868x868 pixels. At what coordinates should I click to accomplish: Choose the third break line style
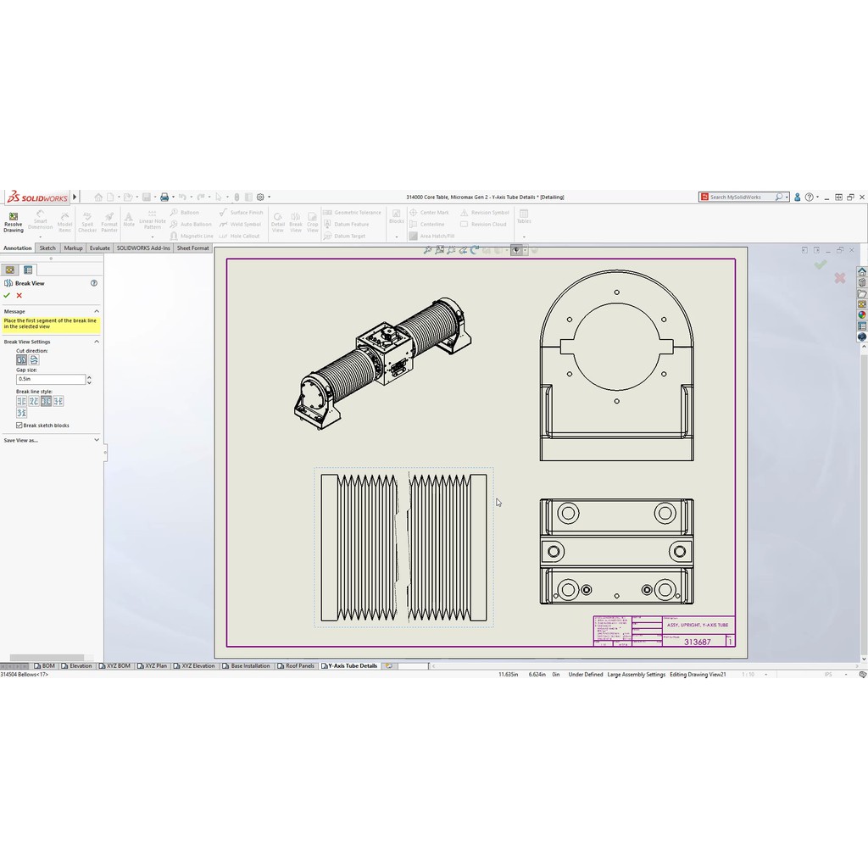(46, 401)
